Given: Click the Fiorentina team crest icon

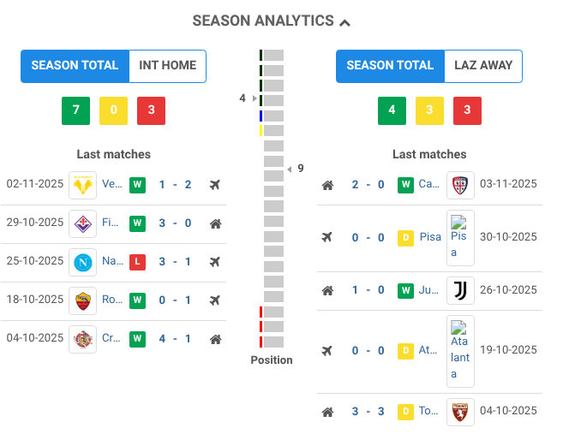Looking at the screenshot, I should pos(83,223).
